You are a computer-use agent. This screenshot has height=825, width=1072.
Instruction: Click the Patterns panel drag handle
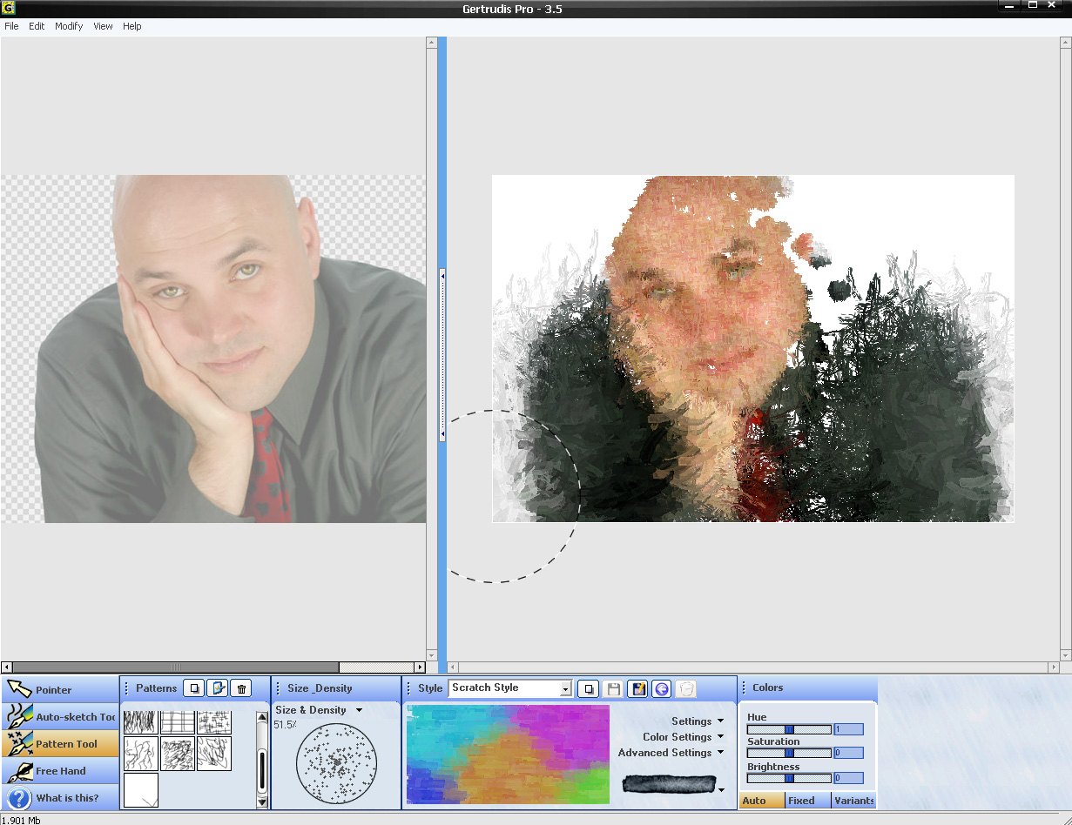[127, 688]
